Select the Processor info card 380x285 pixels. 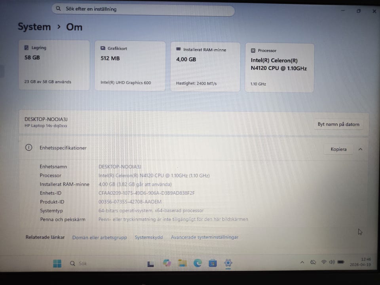pos(279,68)
